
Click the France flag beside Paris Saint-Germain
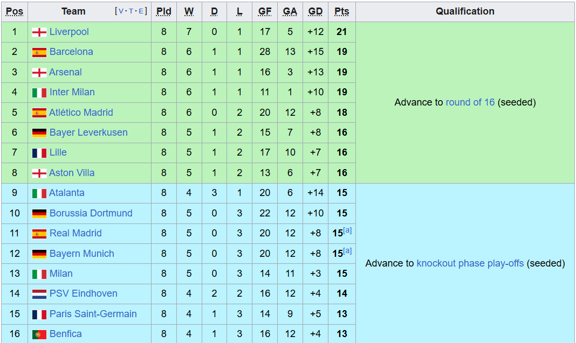[x=39, y=314]
